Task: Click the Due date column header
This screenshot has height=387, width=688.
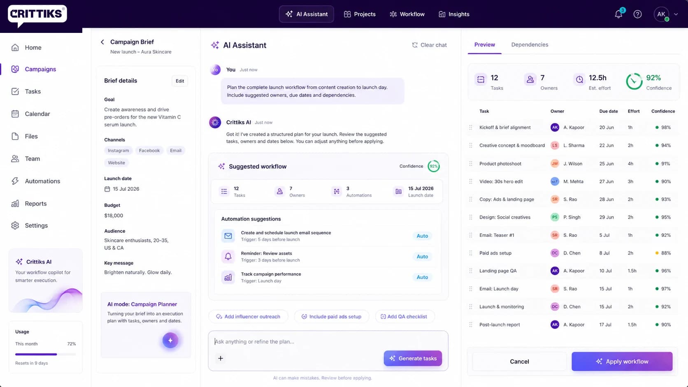Action: (x=609, y=111)
